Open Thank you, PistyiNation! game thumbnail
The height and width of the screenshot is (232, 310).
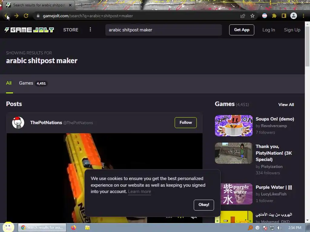(234, 153)
